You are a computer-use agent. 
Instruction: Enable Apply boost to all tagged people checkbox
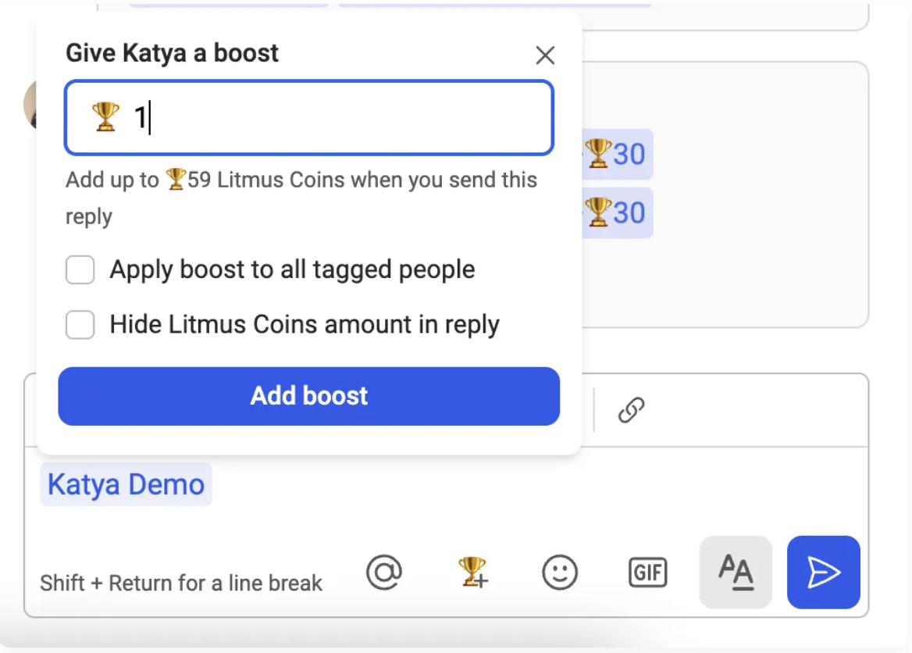pyautogui.click(x=80, y=270)
